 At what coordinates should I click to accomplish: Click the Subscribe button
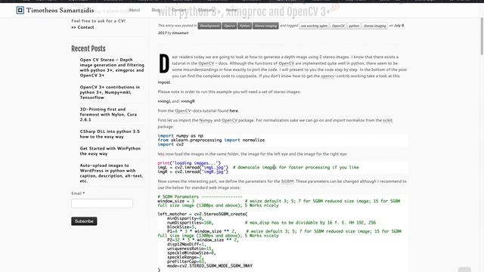point(84,221)
